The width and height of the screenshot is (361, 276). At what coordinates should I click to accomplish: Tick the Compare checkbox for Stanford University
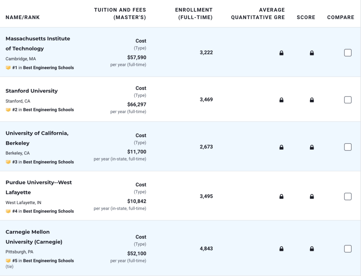pos(348,100)
